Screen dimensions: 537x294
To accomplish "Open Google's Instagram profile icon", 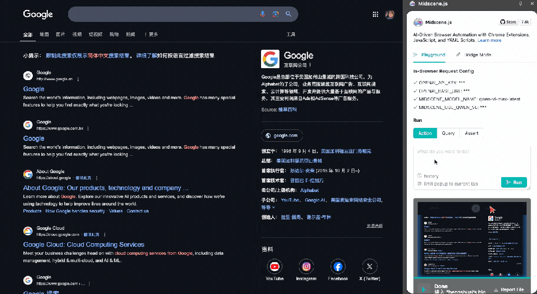I will pyautogui.click(x=306, y=266).
